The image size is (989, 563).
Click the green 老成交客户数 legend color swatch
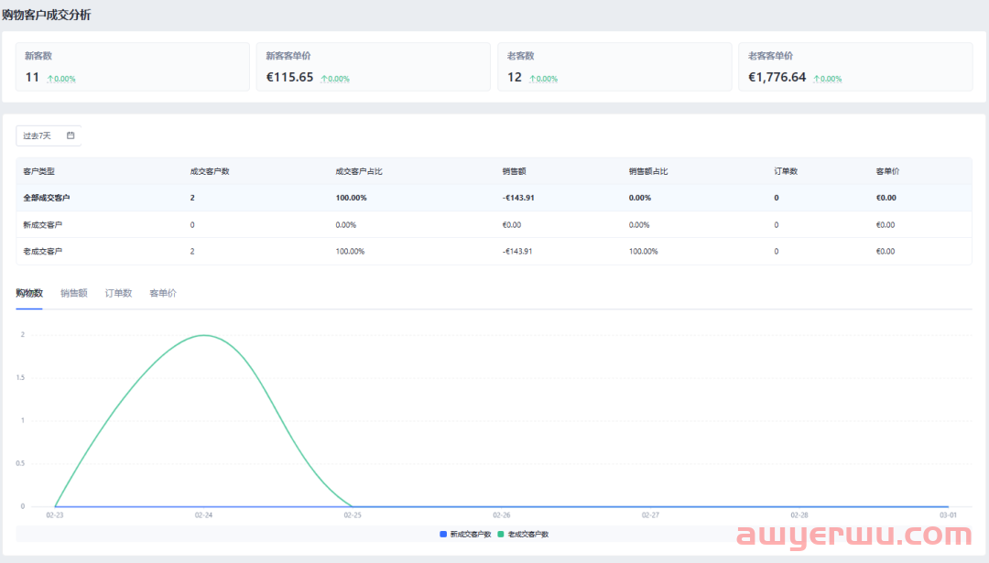pos(501,534)
